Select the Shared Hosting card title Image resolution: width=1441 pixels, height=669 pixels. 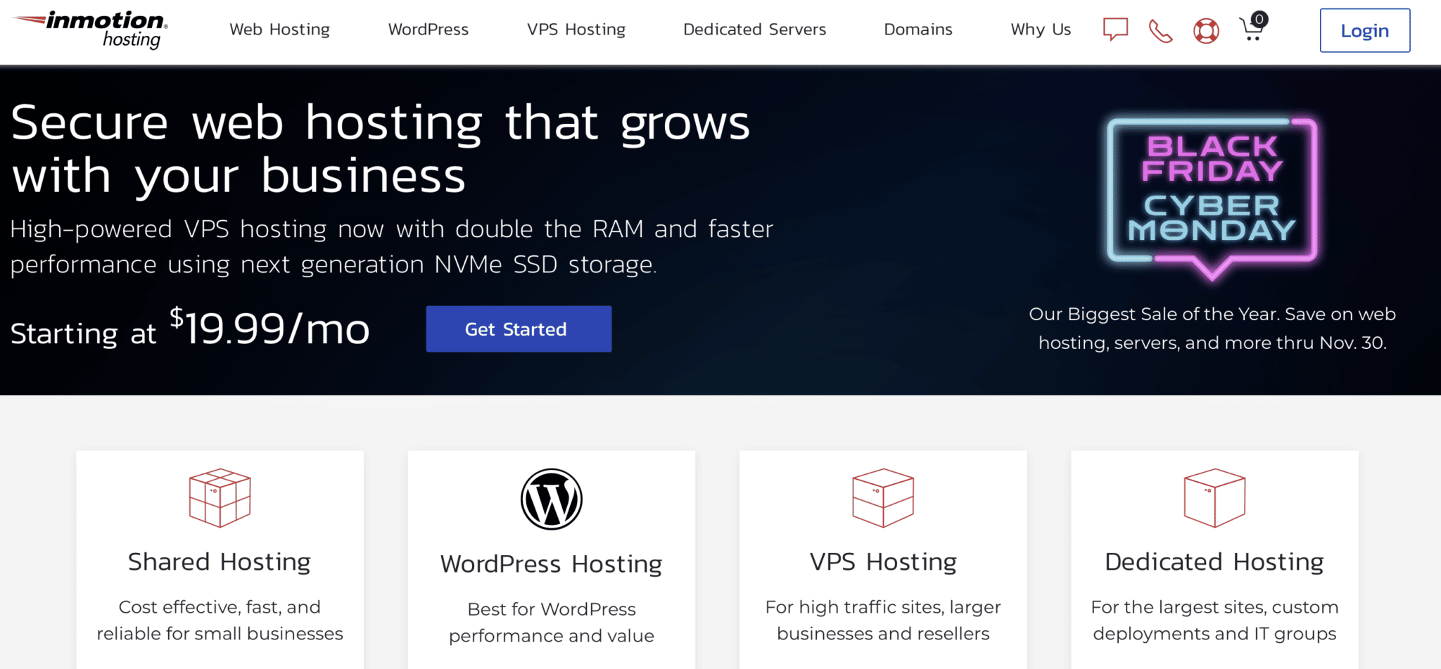[220, 561]
